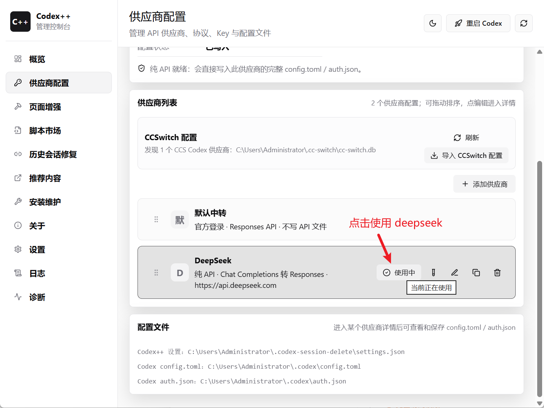
Task: Click the 默 avatar of 默认中转
Action: click(x=180, y=219)
